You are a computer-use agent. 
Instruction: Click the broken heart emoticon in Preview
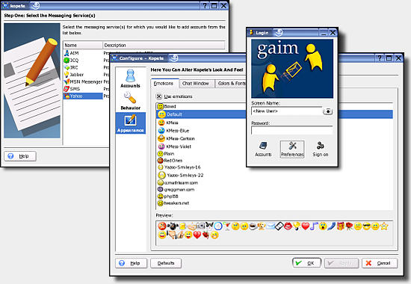click(x=197, y=235)
